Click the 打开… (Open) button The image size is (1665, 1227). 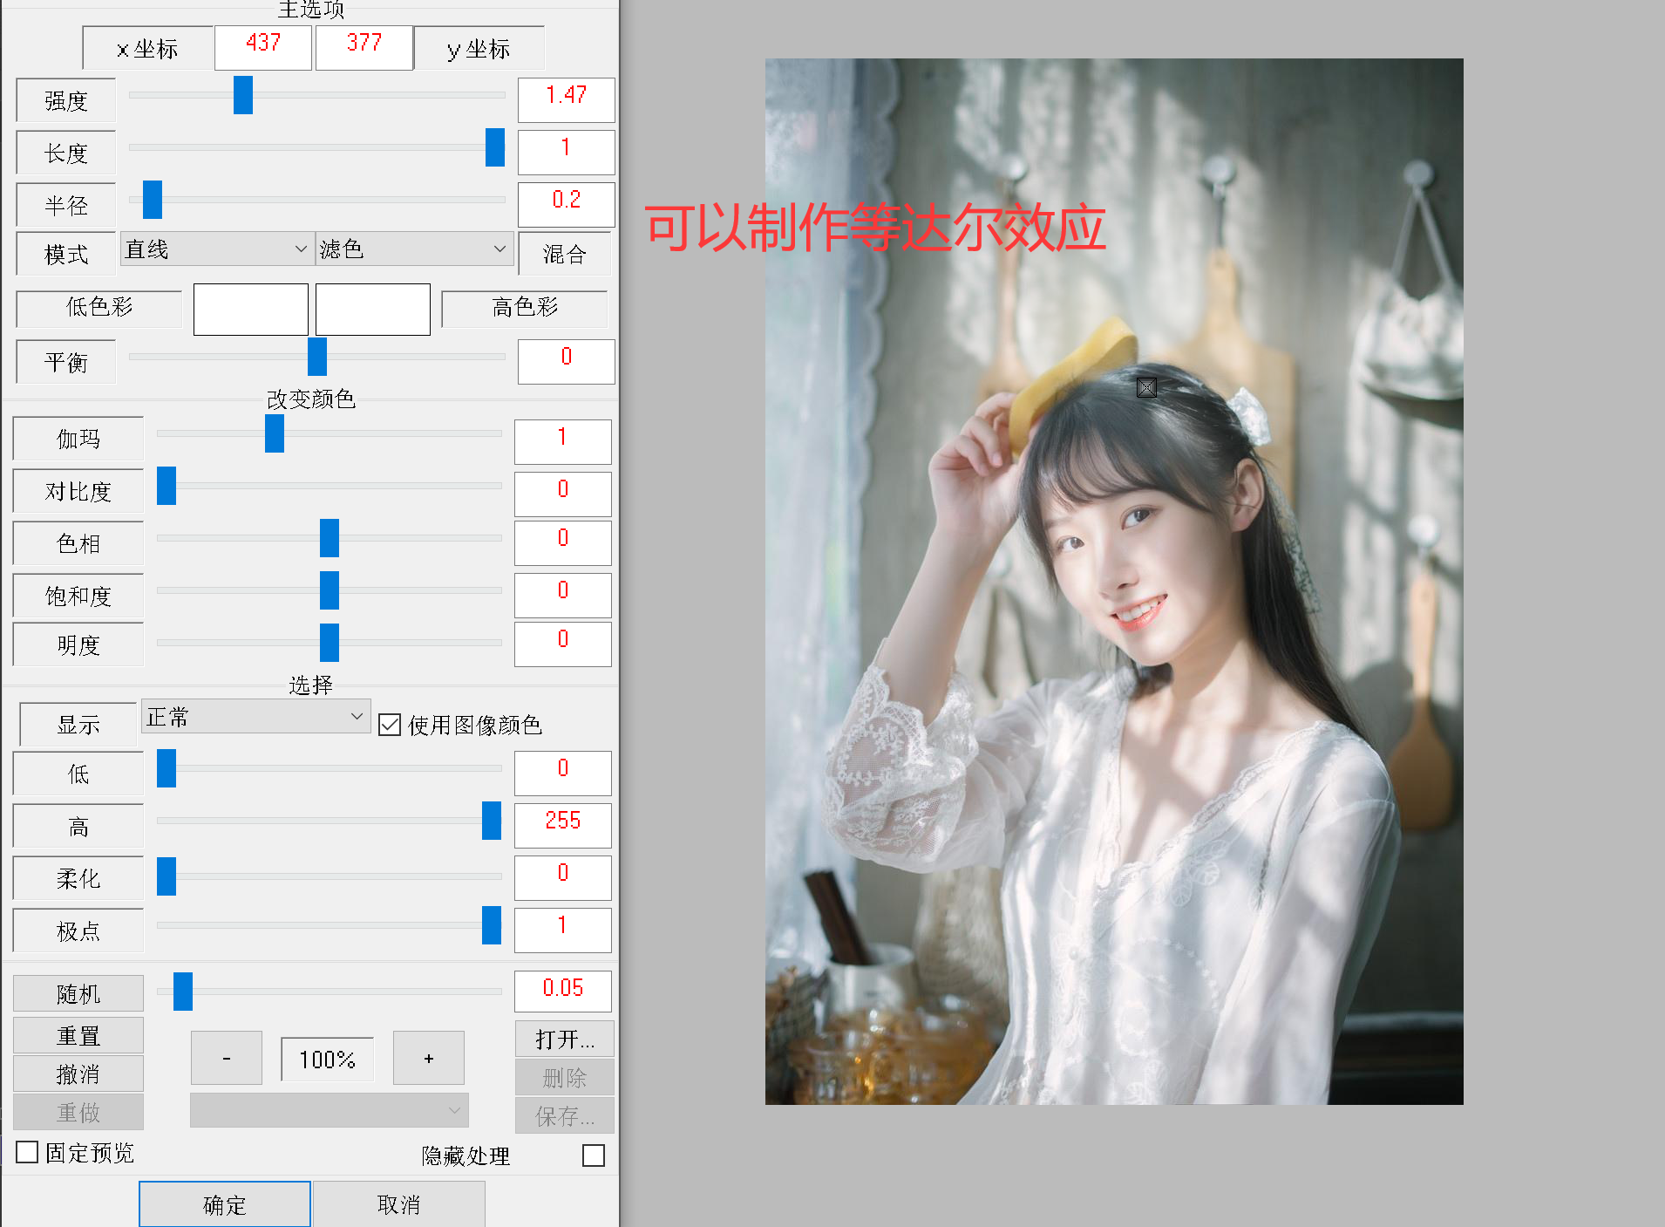point(564,1038)
